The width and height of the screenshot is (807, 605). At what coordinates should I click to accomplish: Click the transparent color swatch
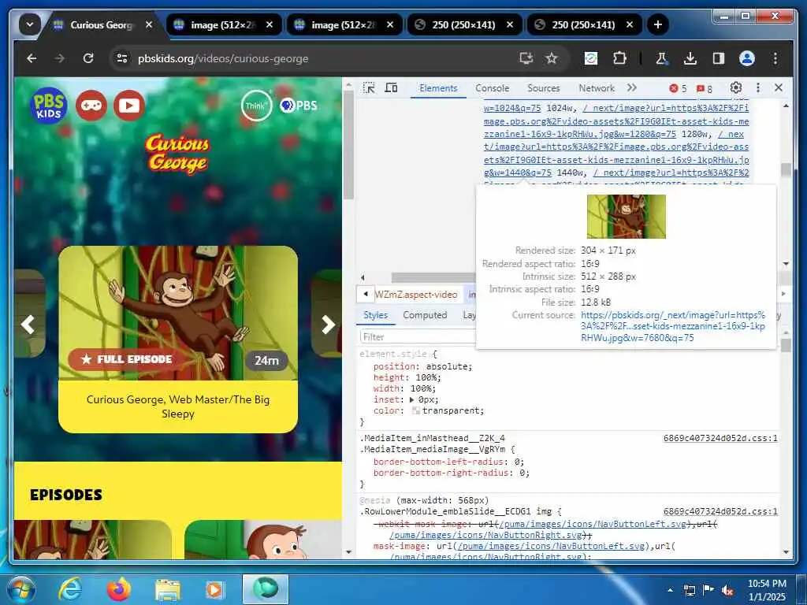[x=416, y=410]
